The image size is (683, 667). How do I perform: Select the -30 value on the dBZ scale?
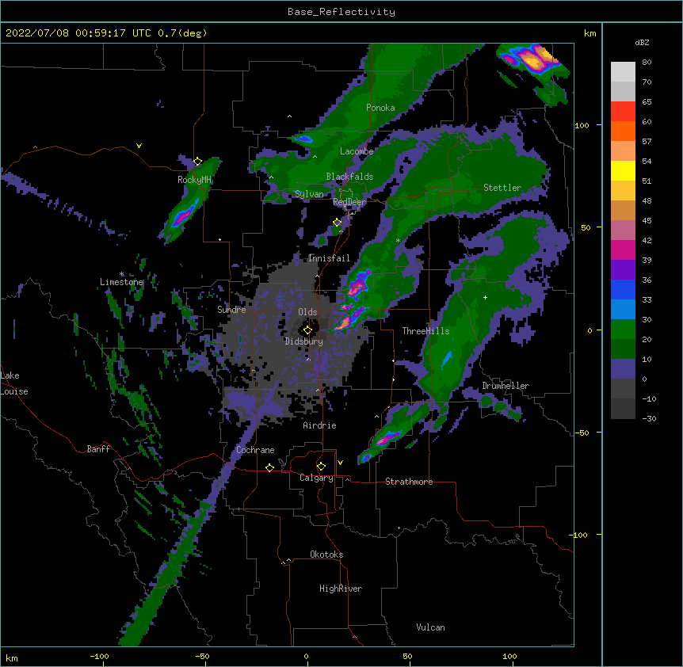[x=649, y=418]
